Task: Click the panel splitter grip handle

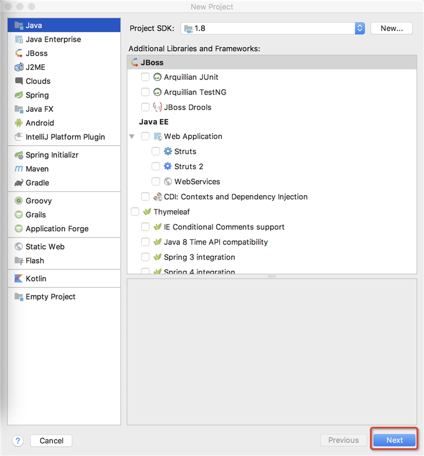Action: pyautogui.click(x=272, y=277)
